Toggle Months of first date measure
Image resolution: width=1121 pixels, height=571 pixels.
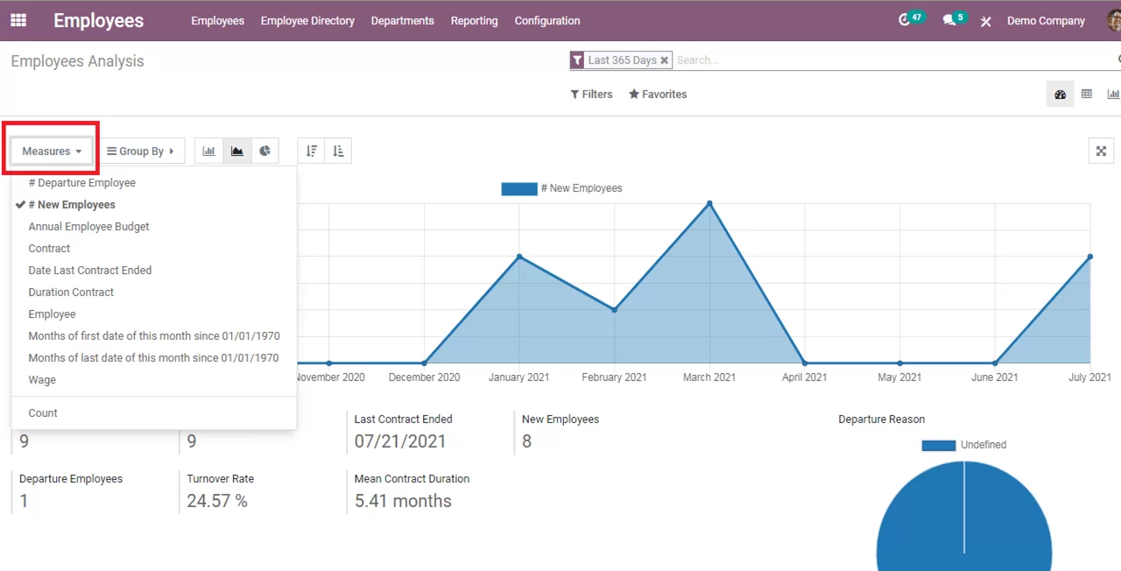[154, 336]
